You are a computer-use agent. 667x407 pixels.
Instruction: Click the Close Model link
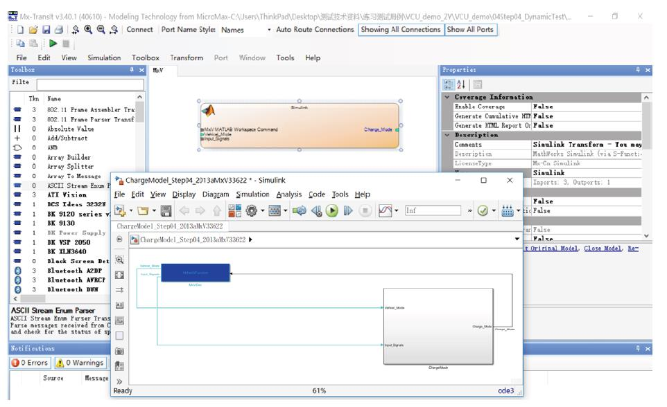coord(603,248)
